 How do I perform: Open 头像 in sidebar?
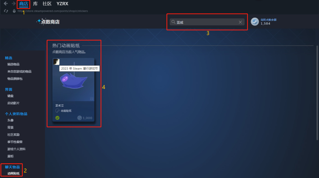pyautogui.click(x=10, y=120)
